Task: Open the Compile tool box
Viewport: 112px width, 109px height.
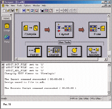Action: 31,30
